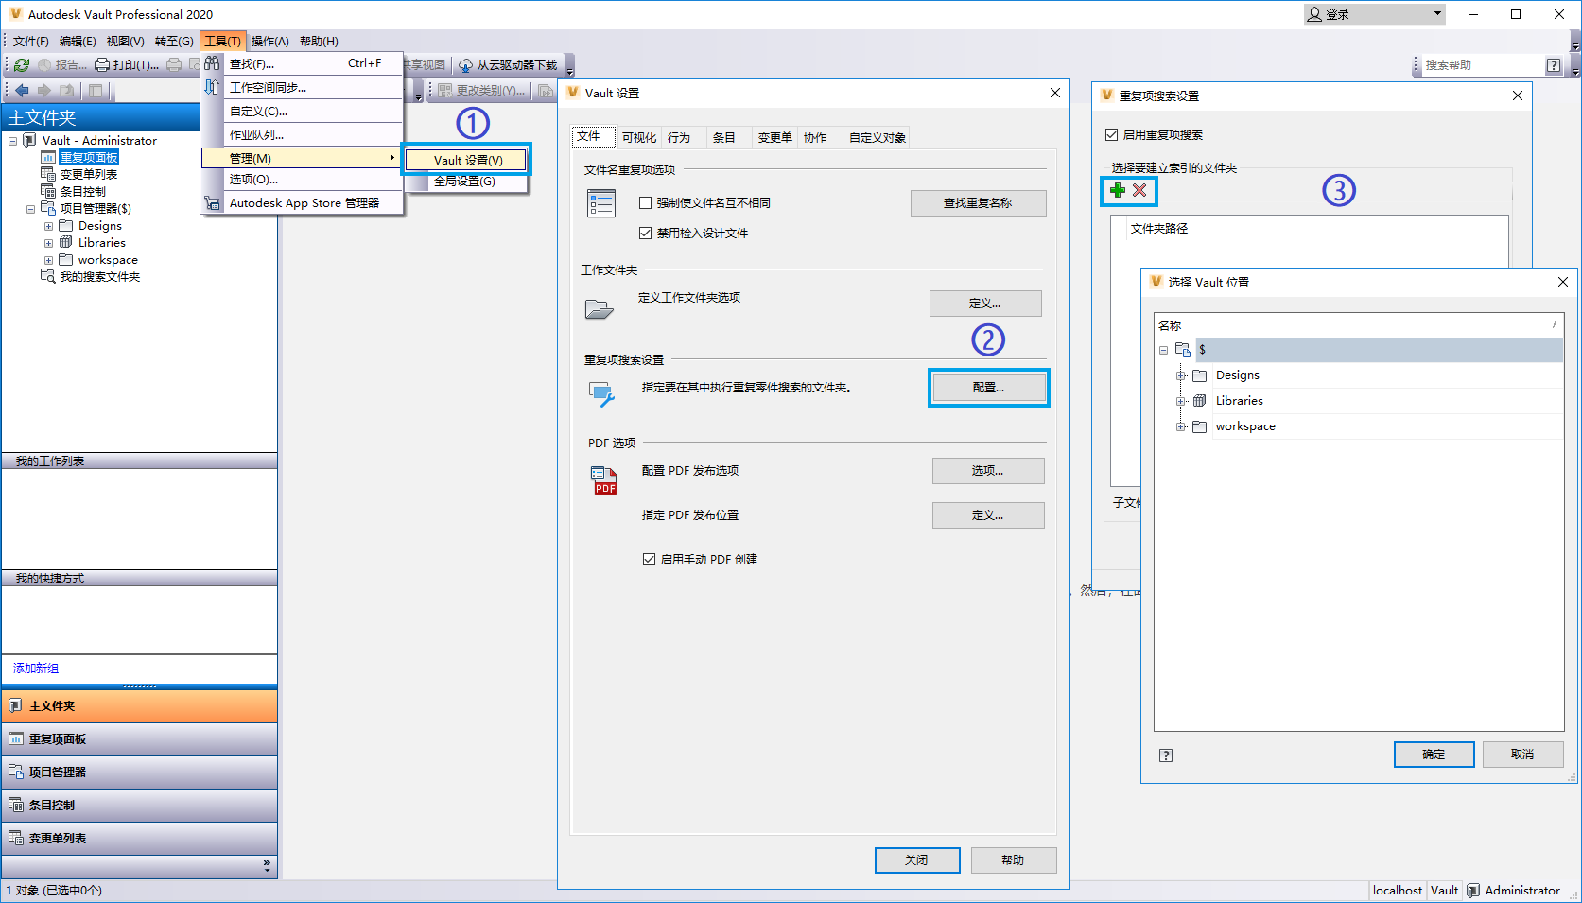Open the 作业队列 job queue menu item
1582x903 pixels.
(303, 134)
